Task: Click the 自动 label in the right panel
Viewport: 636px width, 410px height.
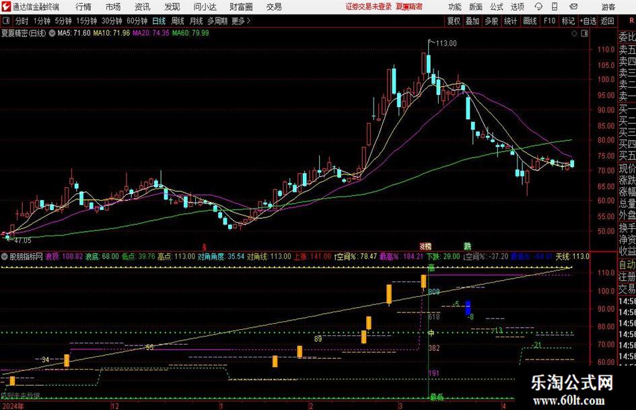Action: point(627,265)
